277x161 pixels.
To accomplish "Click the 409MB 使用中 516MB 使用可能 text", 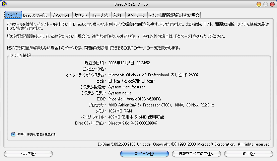I will coord(136,117).
